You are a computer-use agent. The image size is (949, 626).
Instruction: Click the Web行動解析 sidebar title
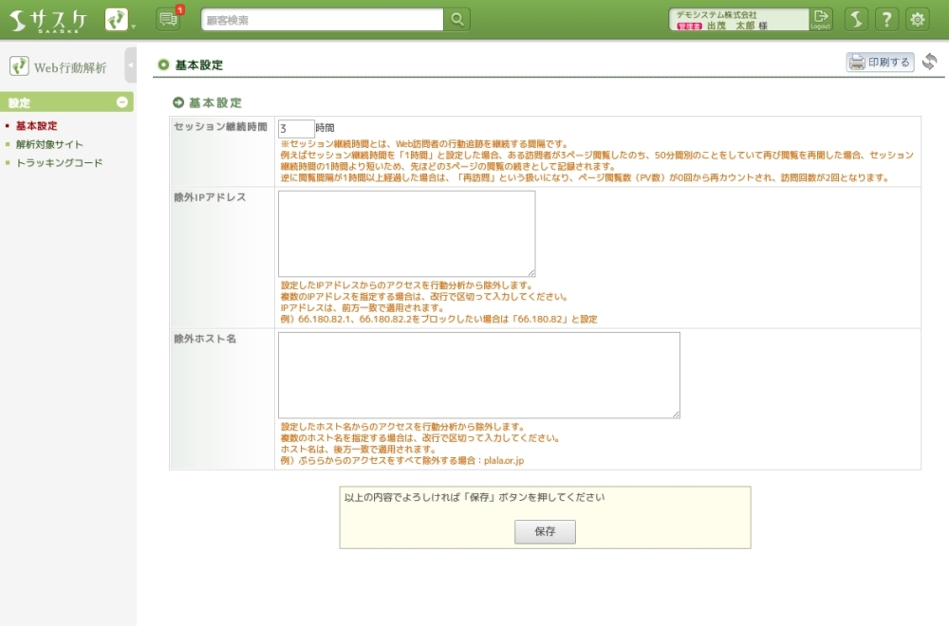tap(70, 67)
